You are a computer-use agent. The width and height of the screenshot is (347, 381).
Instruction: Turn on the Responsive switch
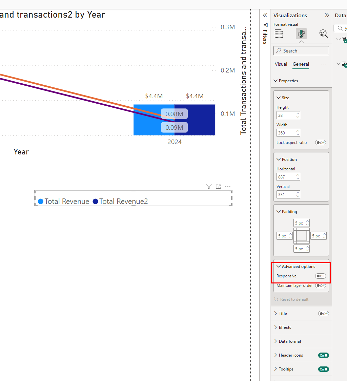click(x=321, y=276)
